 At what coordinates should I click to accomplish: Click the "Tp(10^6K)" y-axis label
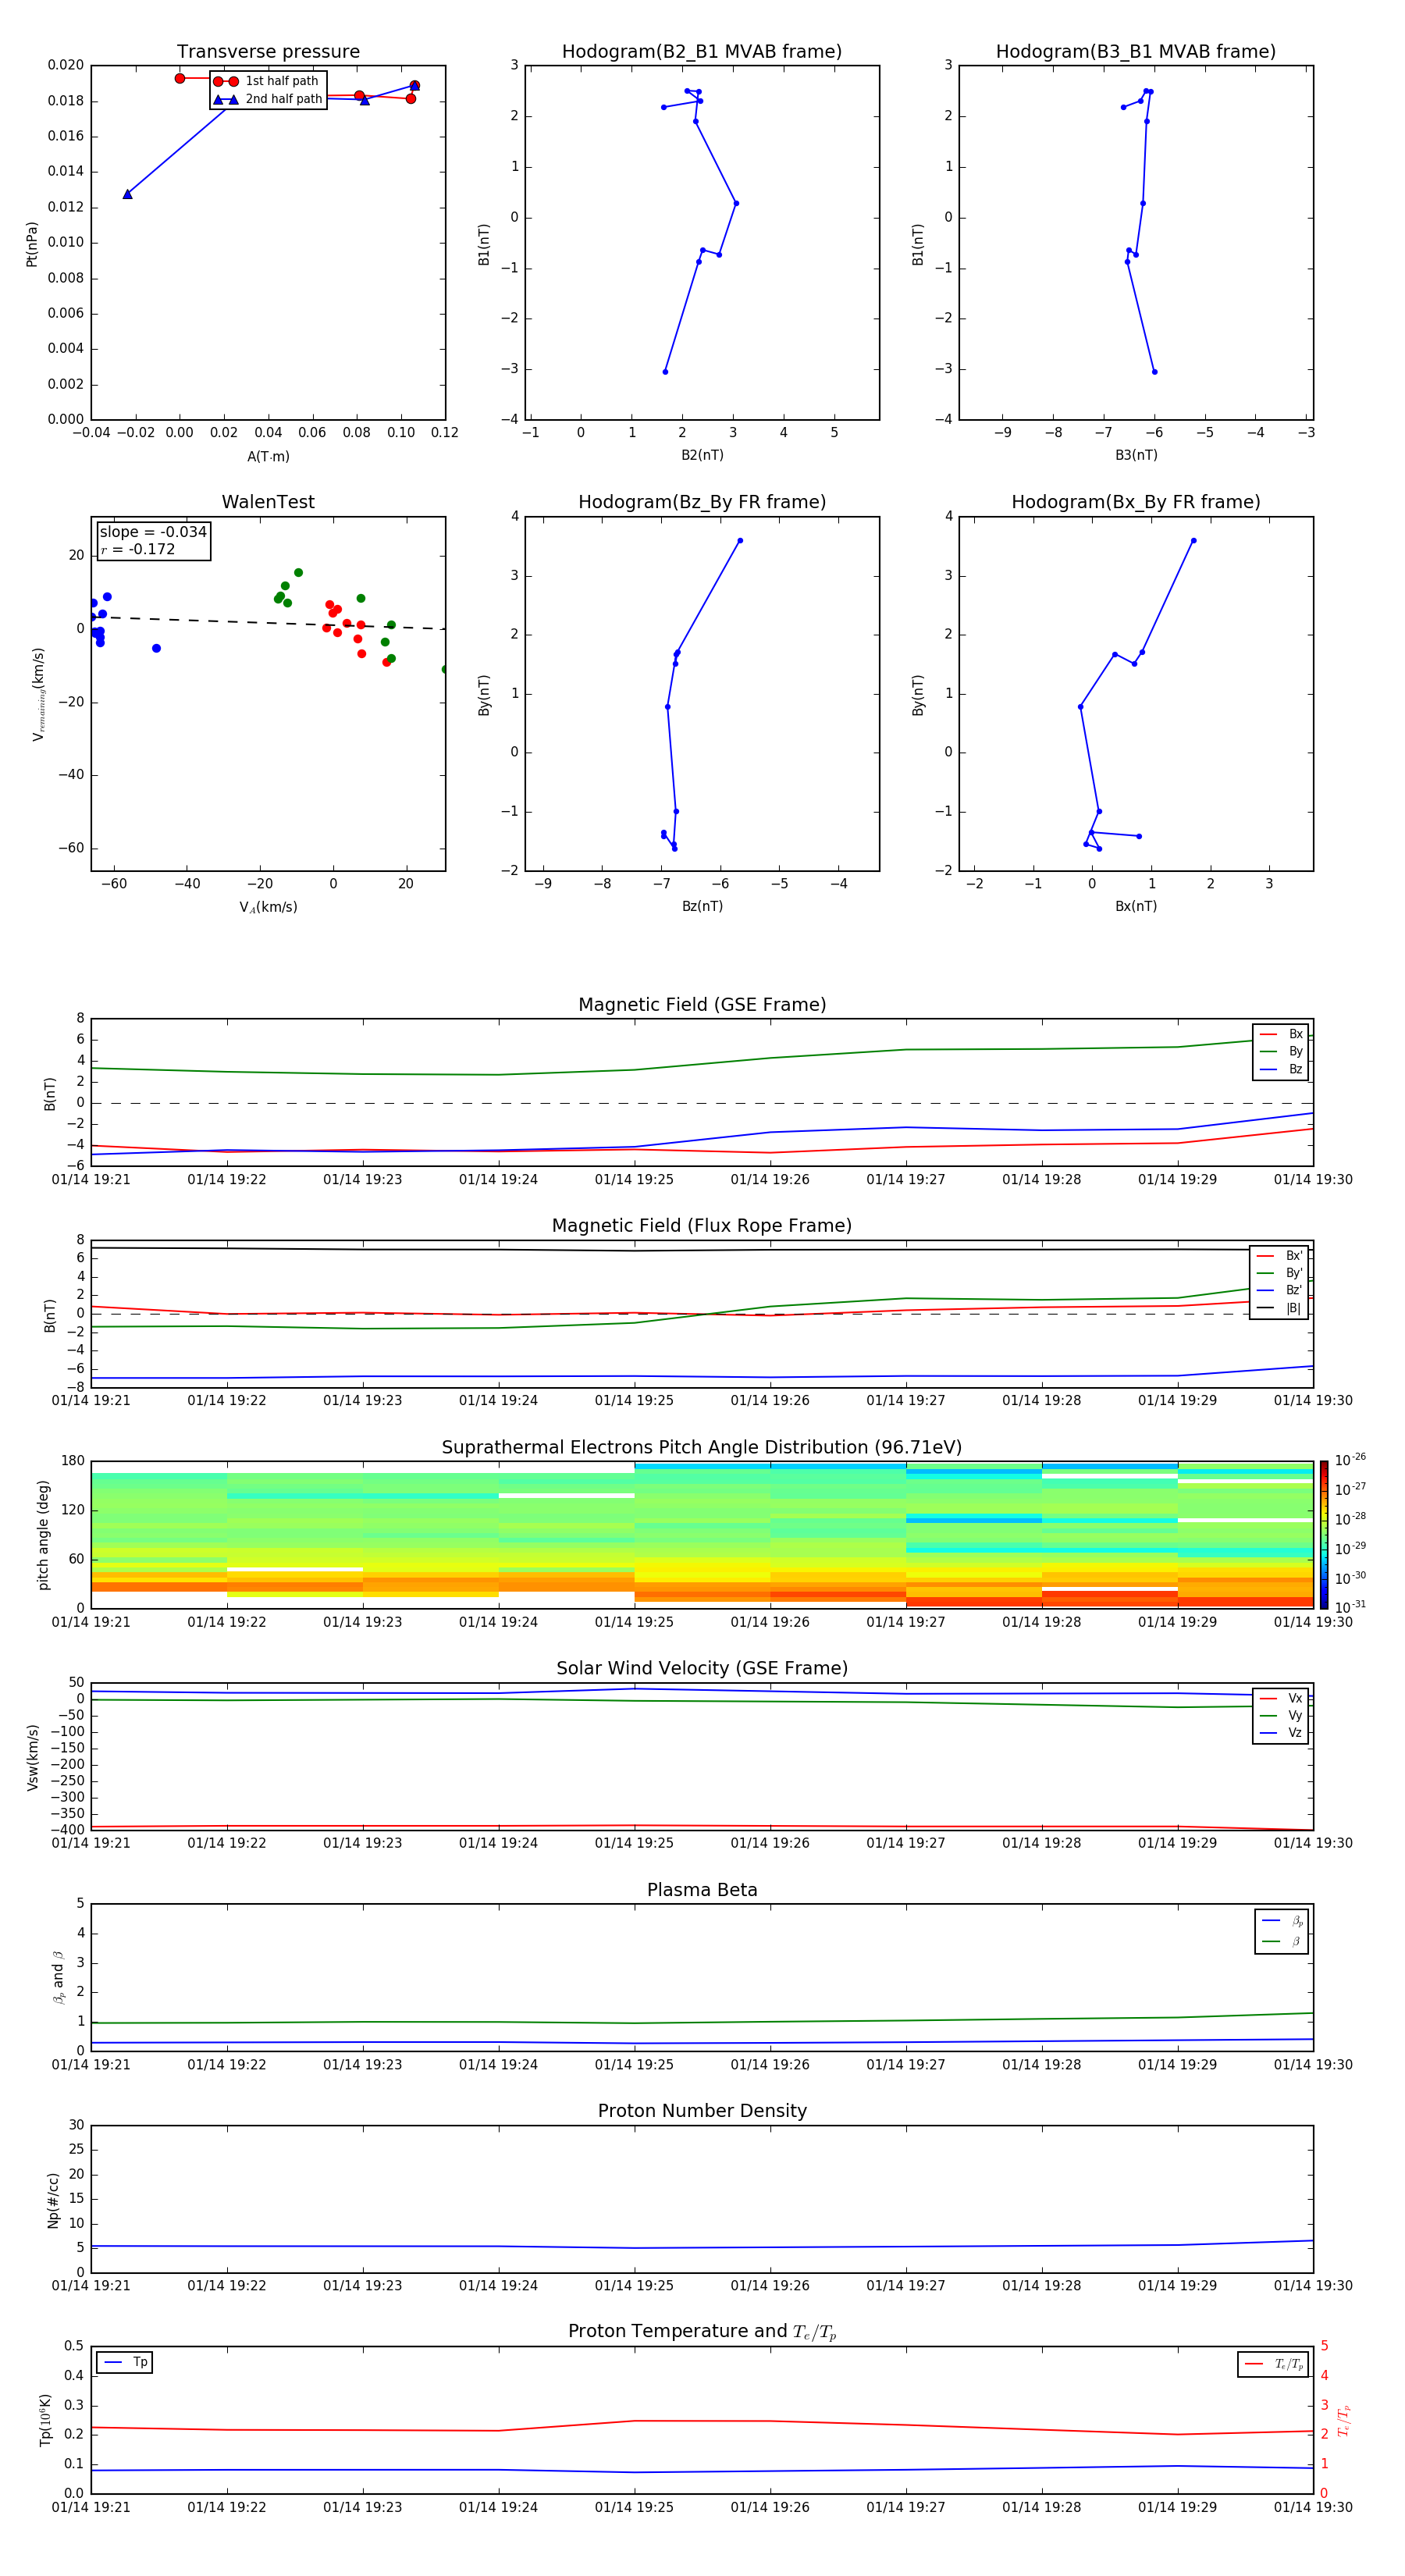pyautogui.click(x=45, y=2420)
